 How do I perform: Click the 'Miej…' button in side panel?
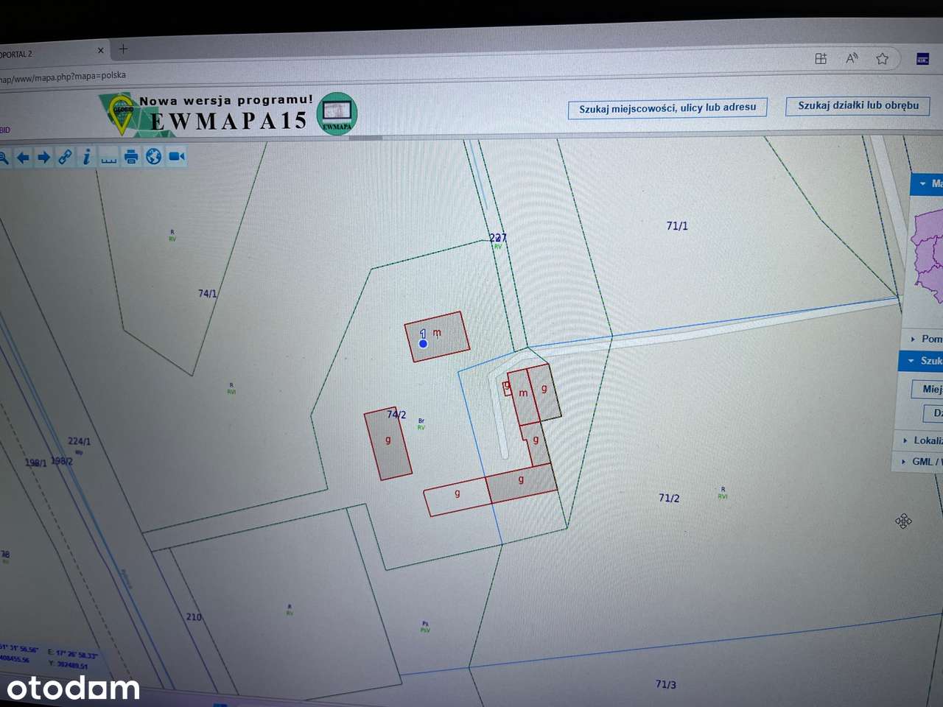928,389
